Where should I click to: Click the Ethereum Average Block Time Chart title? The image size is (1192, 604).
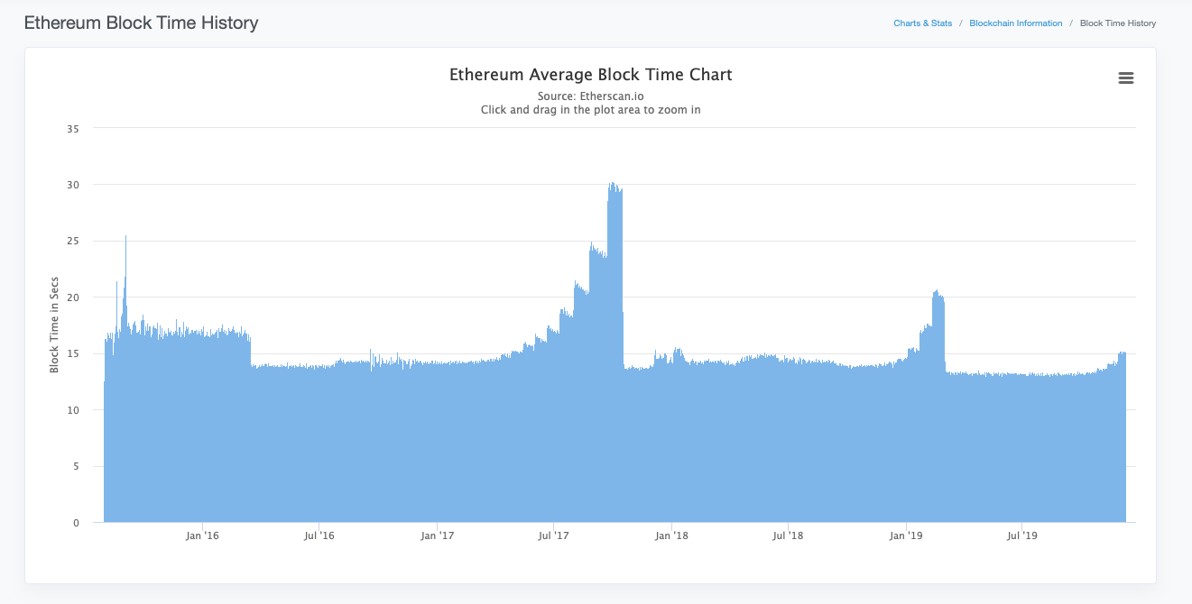pyautogui.click(x=590, y=75)
